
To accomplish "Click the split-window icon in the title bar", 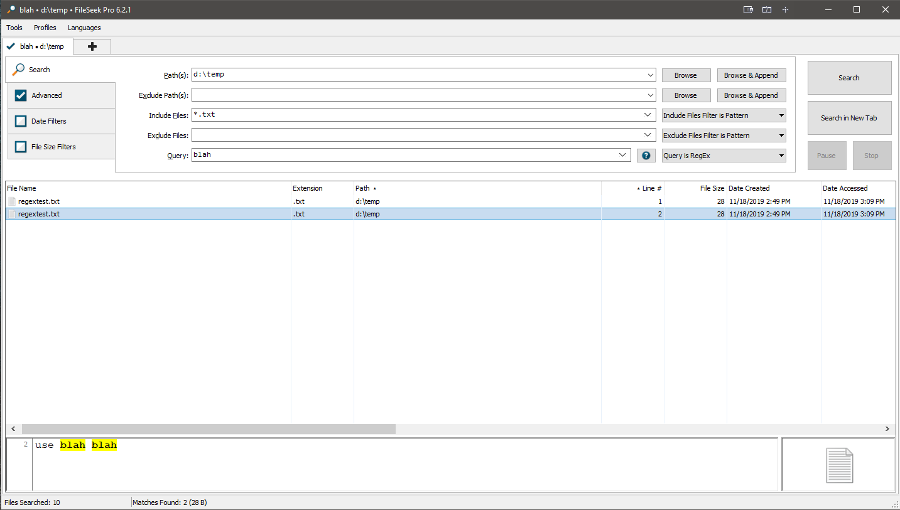I will (767, 9).
